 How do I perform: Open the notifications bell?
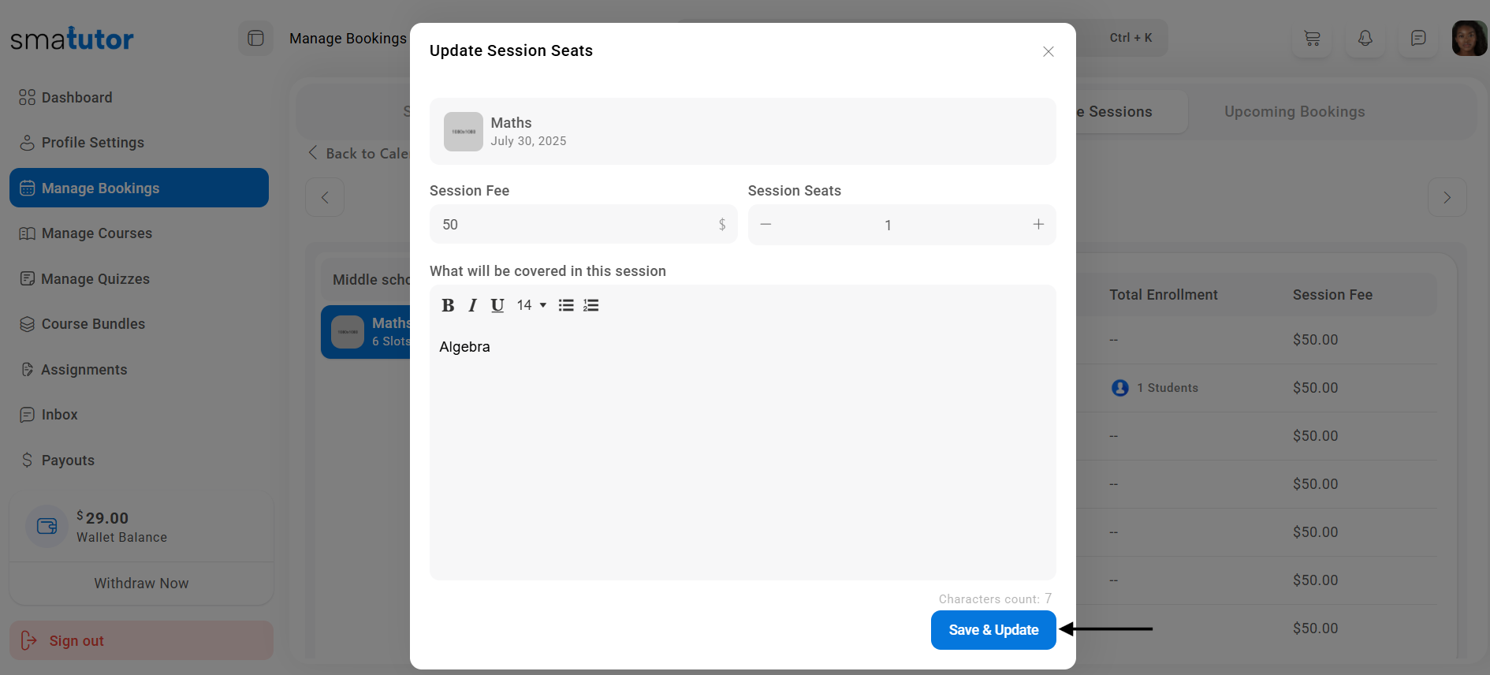[1365, 38]
